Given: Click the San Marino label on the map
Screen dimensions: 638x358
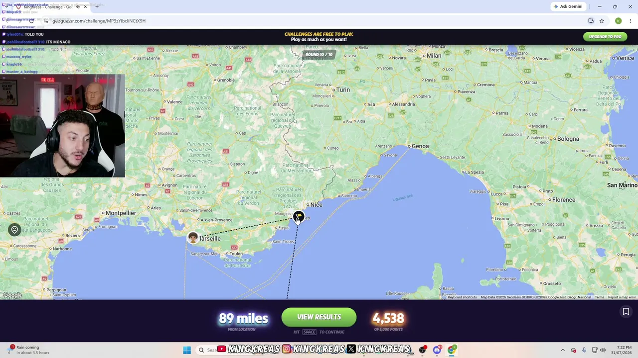Looking at the screenshot, I should pyautogui.click(x=622, y=185).
